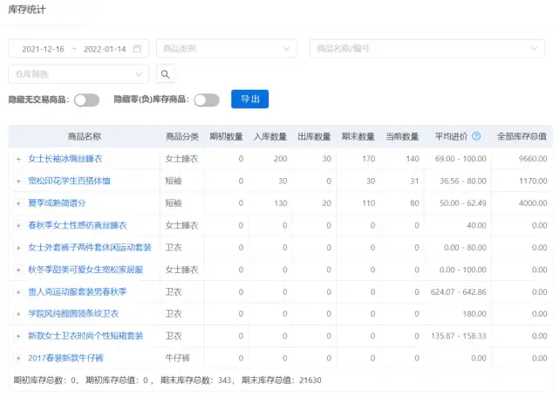Expand the 春秋季女士性感仿真丝睡衣 row

[18, 225]
